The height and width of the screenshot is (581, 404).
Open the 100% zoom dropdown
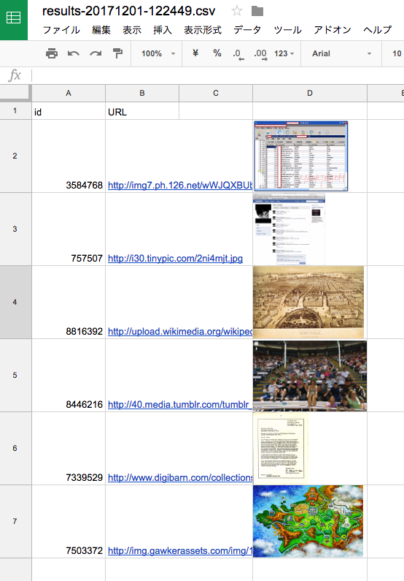point(158,54)
